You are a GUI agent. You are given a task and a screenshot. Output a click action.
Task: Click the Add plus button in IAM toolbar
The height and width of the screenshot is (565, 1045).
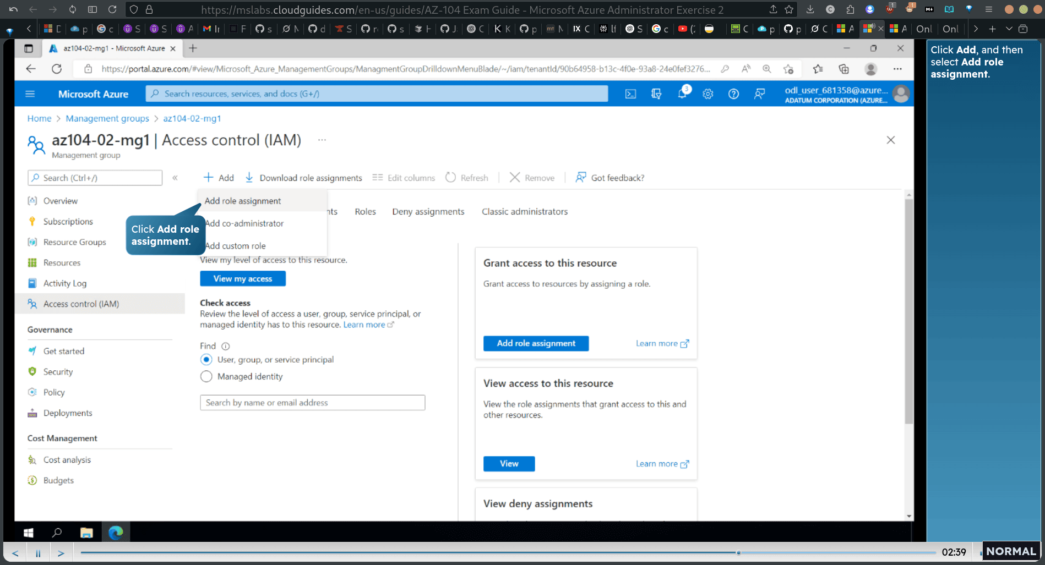click(x=219, y=178)
